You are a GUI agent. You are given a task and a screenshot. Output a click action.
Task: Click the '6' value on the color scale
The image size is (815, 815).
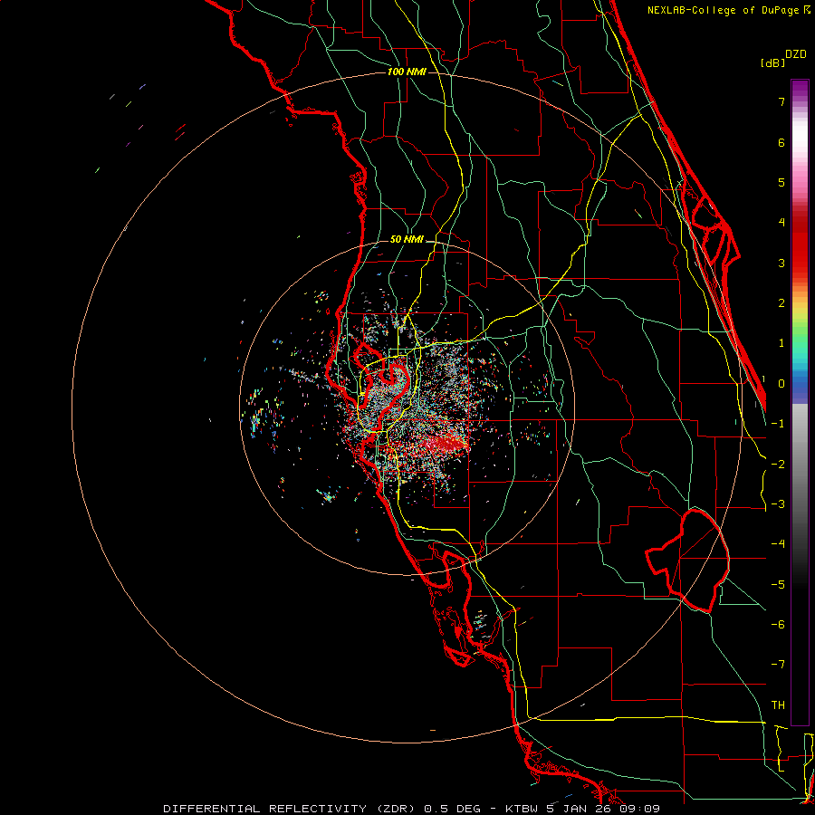point(781,142)
